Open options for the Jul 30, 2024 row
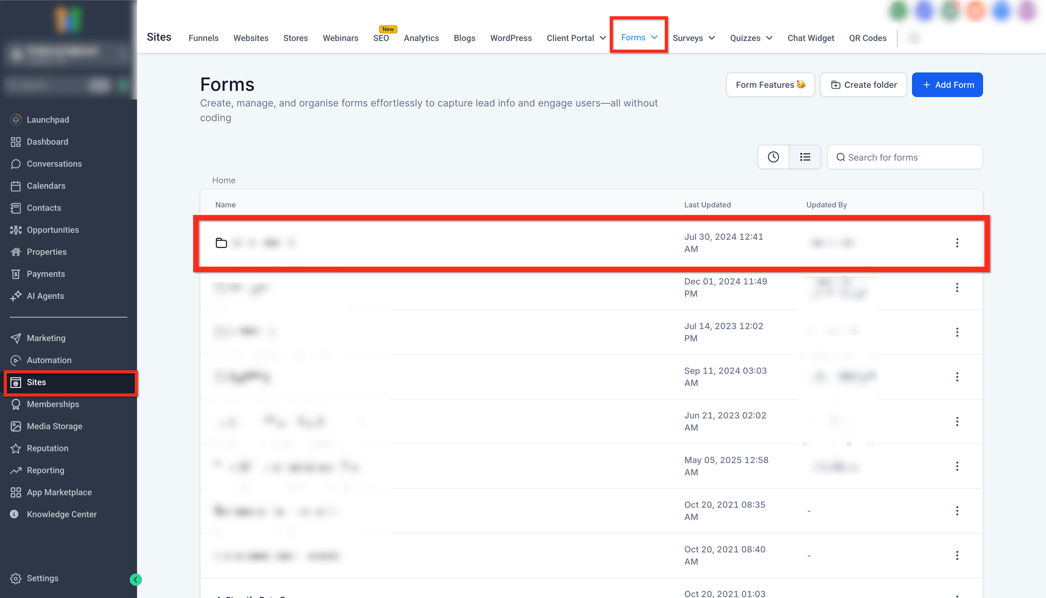 (957, 243)
